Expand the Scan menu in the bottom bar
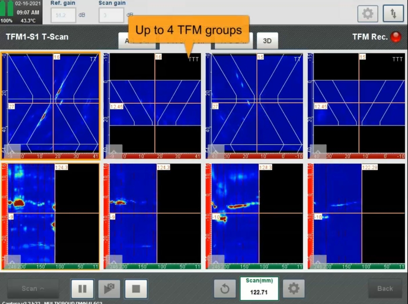 click(x=33, y=289)
